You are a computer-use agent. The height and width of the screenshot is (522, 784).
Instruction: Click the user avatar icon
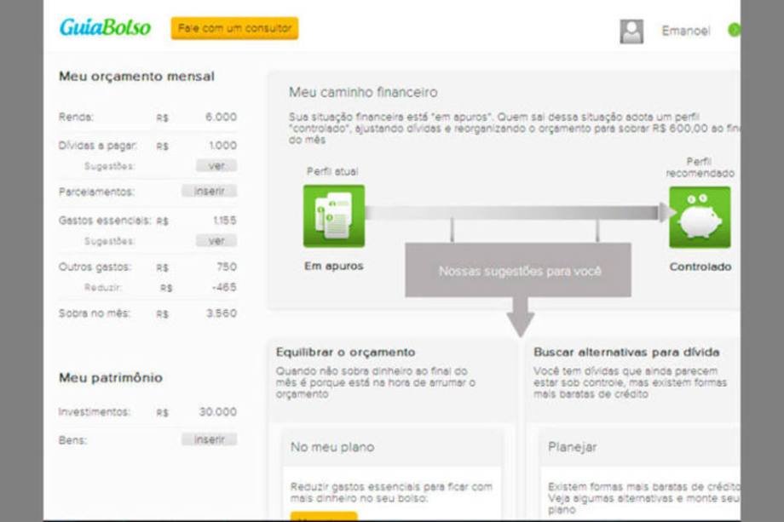(631, 32)
